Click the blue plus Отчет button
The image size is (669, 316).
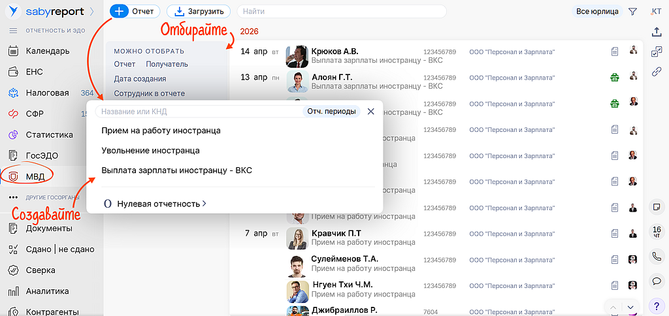tap(135, 11)
